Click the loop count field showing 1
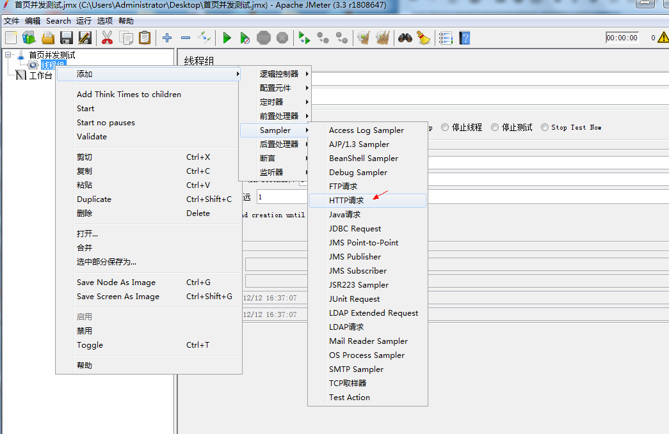Image resolution: width=669 pixels, height=434 pixels. click(282, 197)
